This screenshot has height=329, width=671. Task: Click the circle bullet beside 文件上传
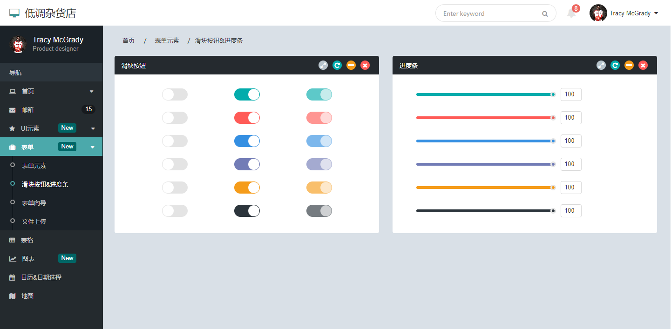(13, 221)
